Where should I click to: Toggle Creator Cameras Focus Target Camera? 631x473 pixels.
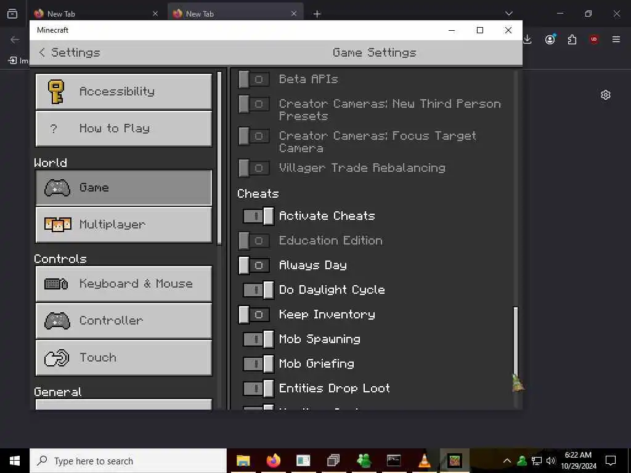click(254, 136)
